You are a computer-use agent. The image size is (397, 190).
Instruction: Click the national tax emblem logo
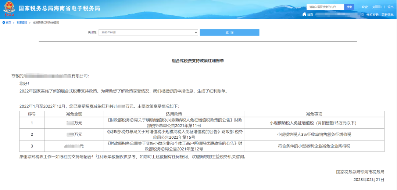(x=10, y=10)
